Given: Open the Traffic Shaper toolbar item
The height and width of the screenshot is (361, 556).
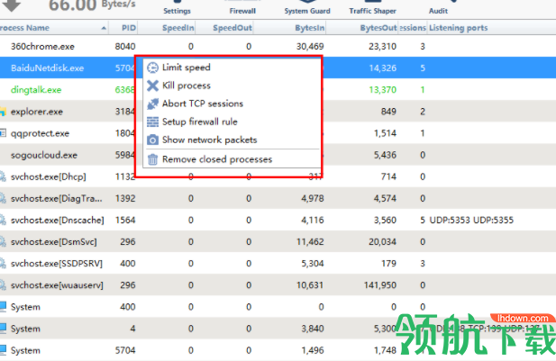Looking at the screenshot, I should tap(373, 7).
